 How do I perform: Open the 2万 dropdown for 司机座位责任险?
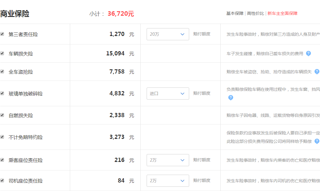[168, 181]
